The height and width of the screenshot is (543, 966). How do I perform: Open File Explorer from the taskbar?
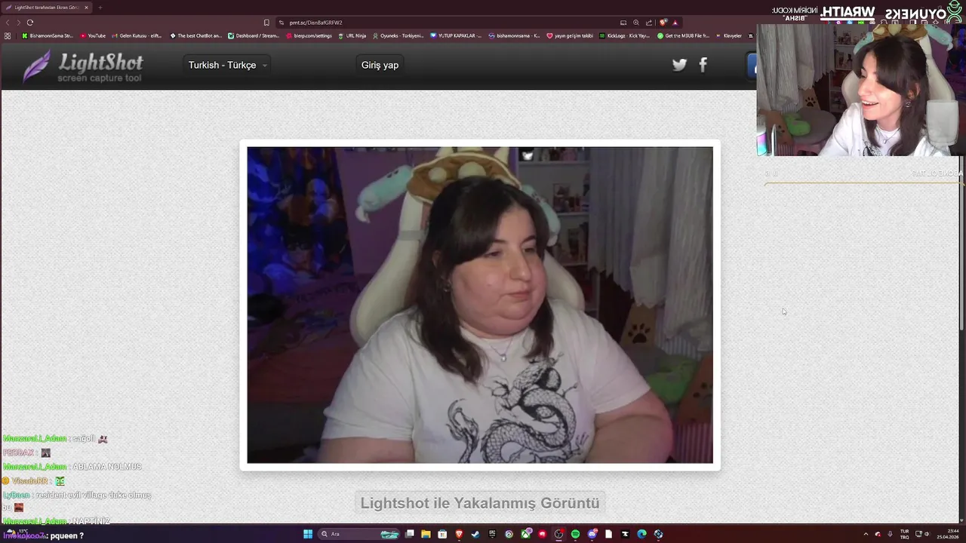pos(426,534)
